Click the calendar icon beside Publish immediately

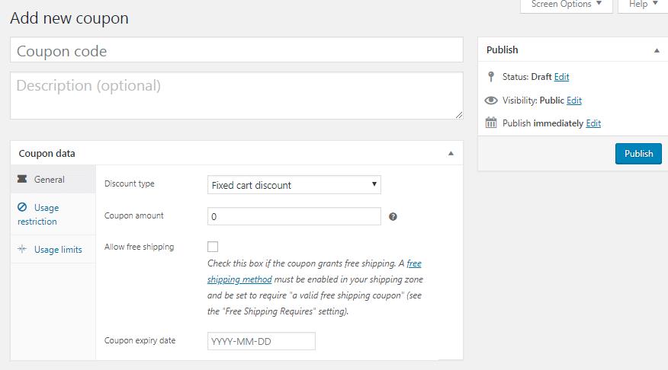click(491, 123)
